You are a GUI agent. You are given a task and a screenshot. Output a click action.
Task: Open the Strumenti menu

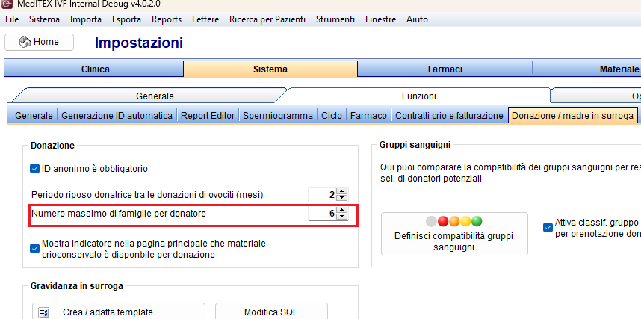coord(335,19)
